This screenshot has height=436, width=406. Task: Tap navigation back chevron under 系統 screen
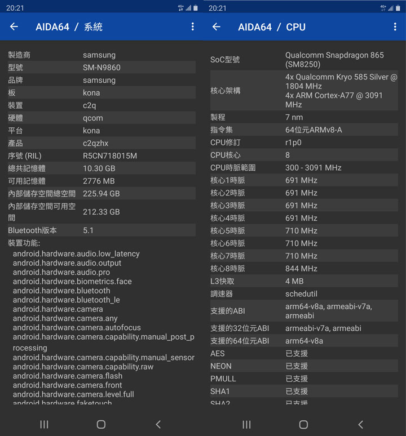pos(158,424)
